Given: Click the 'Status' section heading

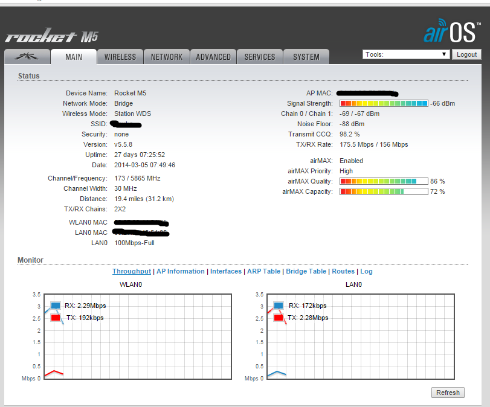Looking at the screenshot, I should click(29, 76).
